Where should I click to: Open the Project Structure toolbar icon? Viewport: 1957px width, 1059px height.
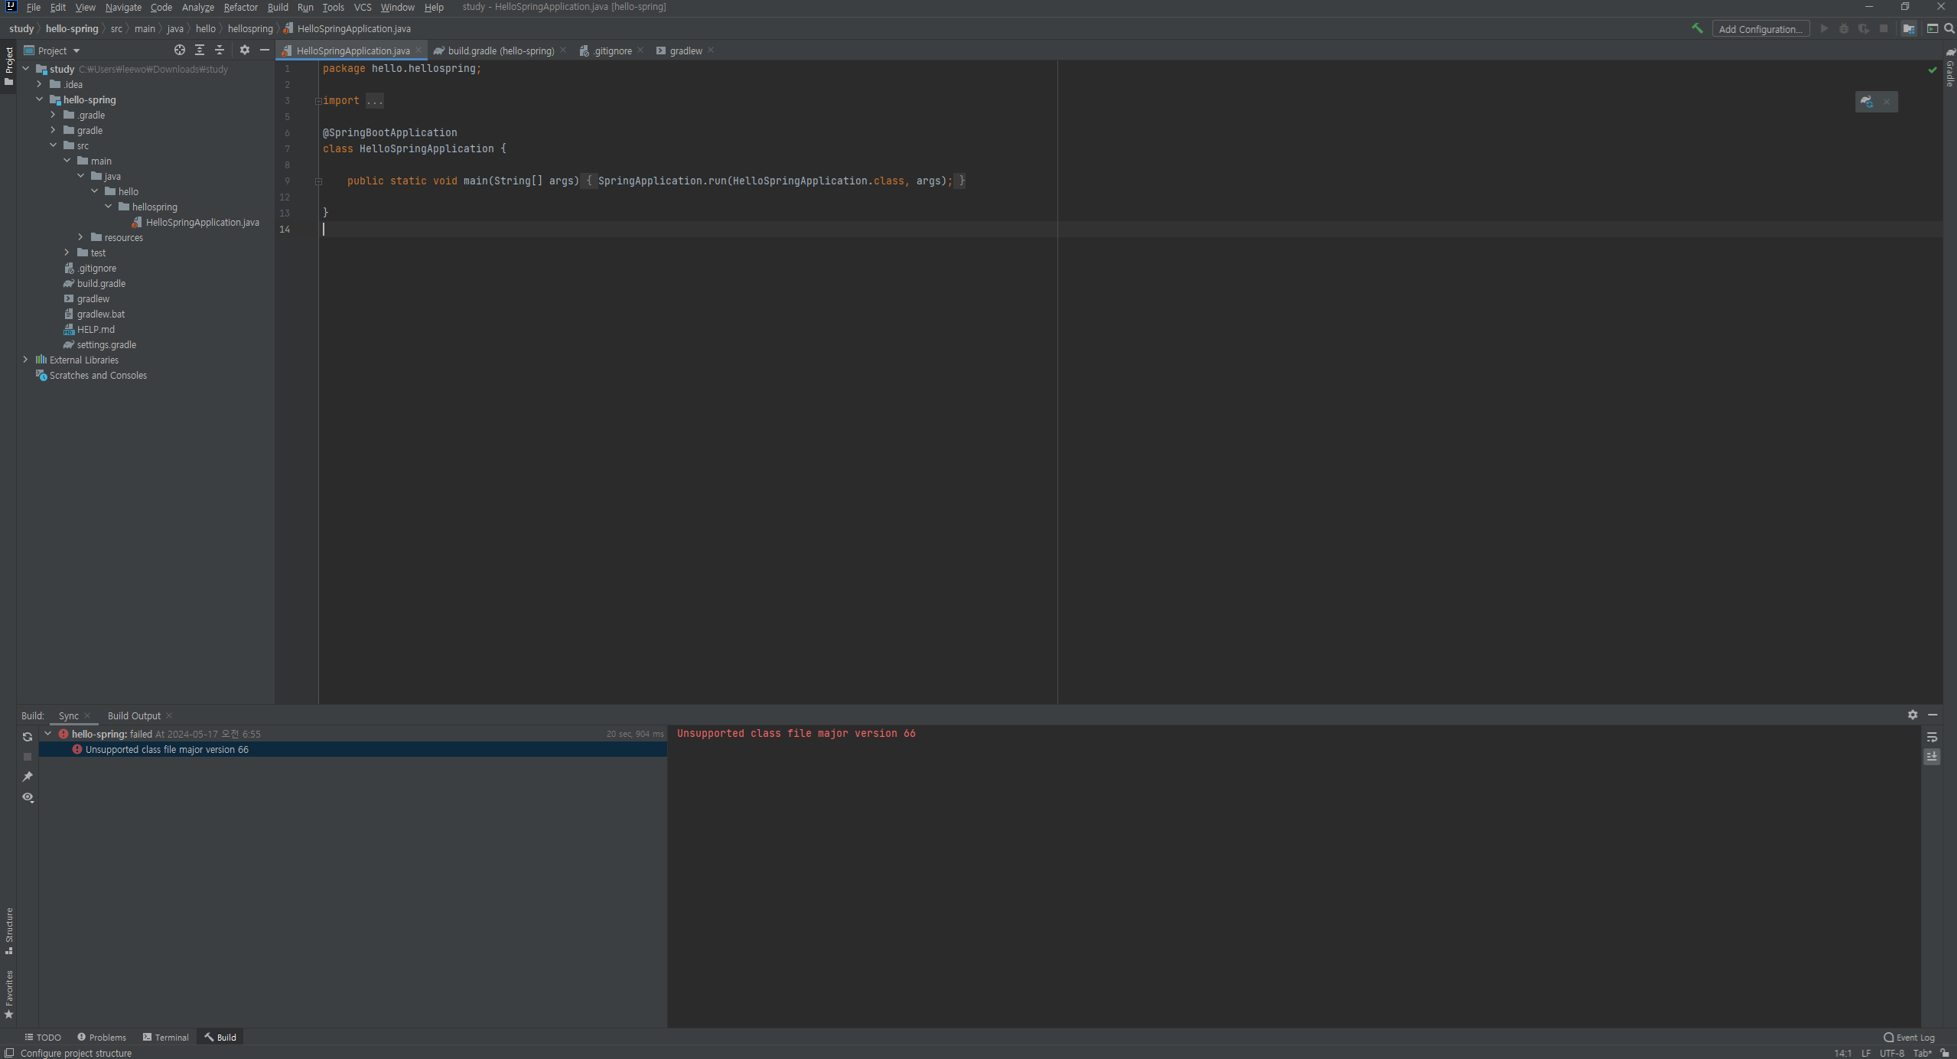point(1909,28)
